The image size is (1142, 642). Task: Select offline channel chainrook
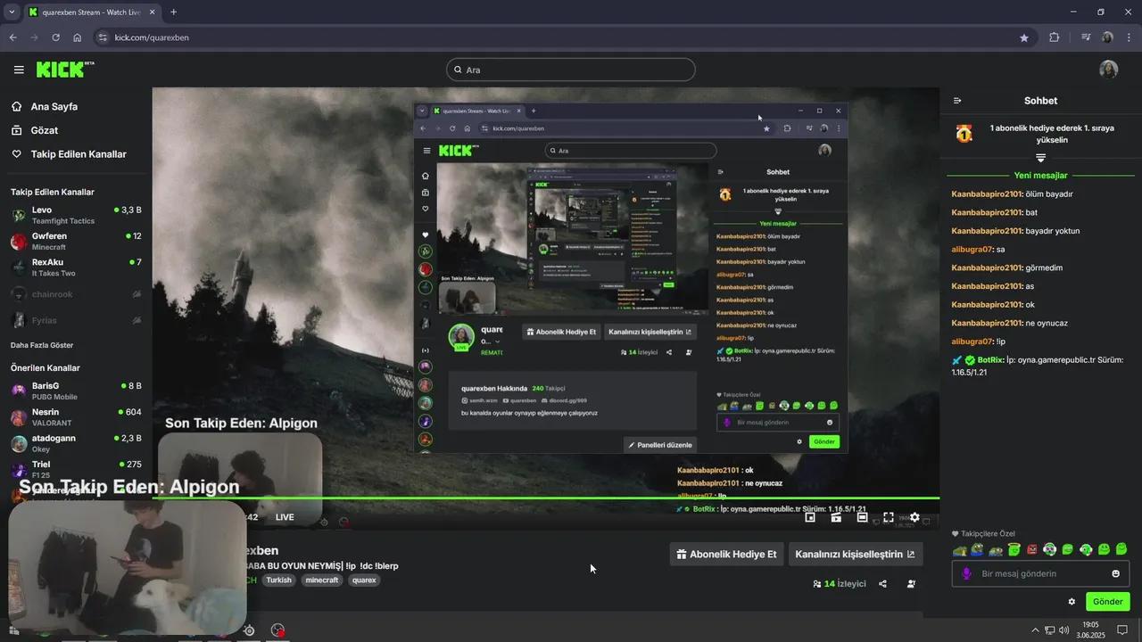tap(76, 293)
